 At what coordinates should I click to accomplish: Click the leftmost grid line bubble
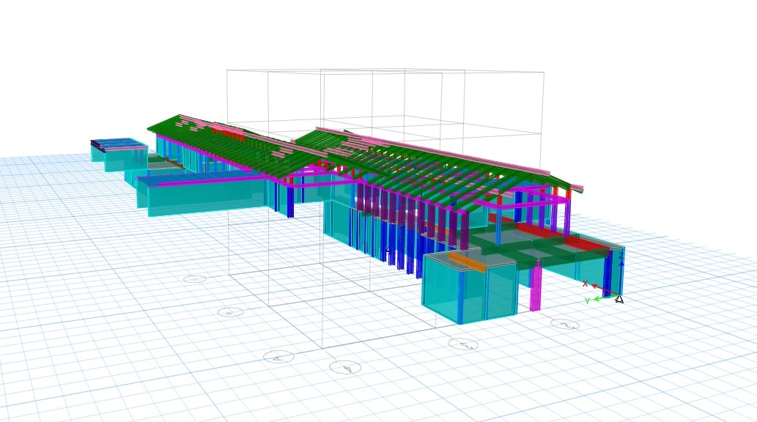(x=194, y=279)
